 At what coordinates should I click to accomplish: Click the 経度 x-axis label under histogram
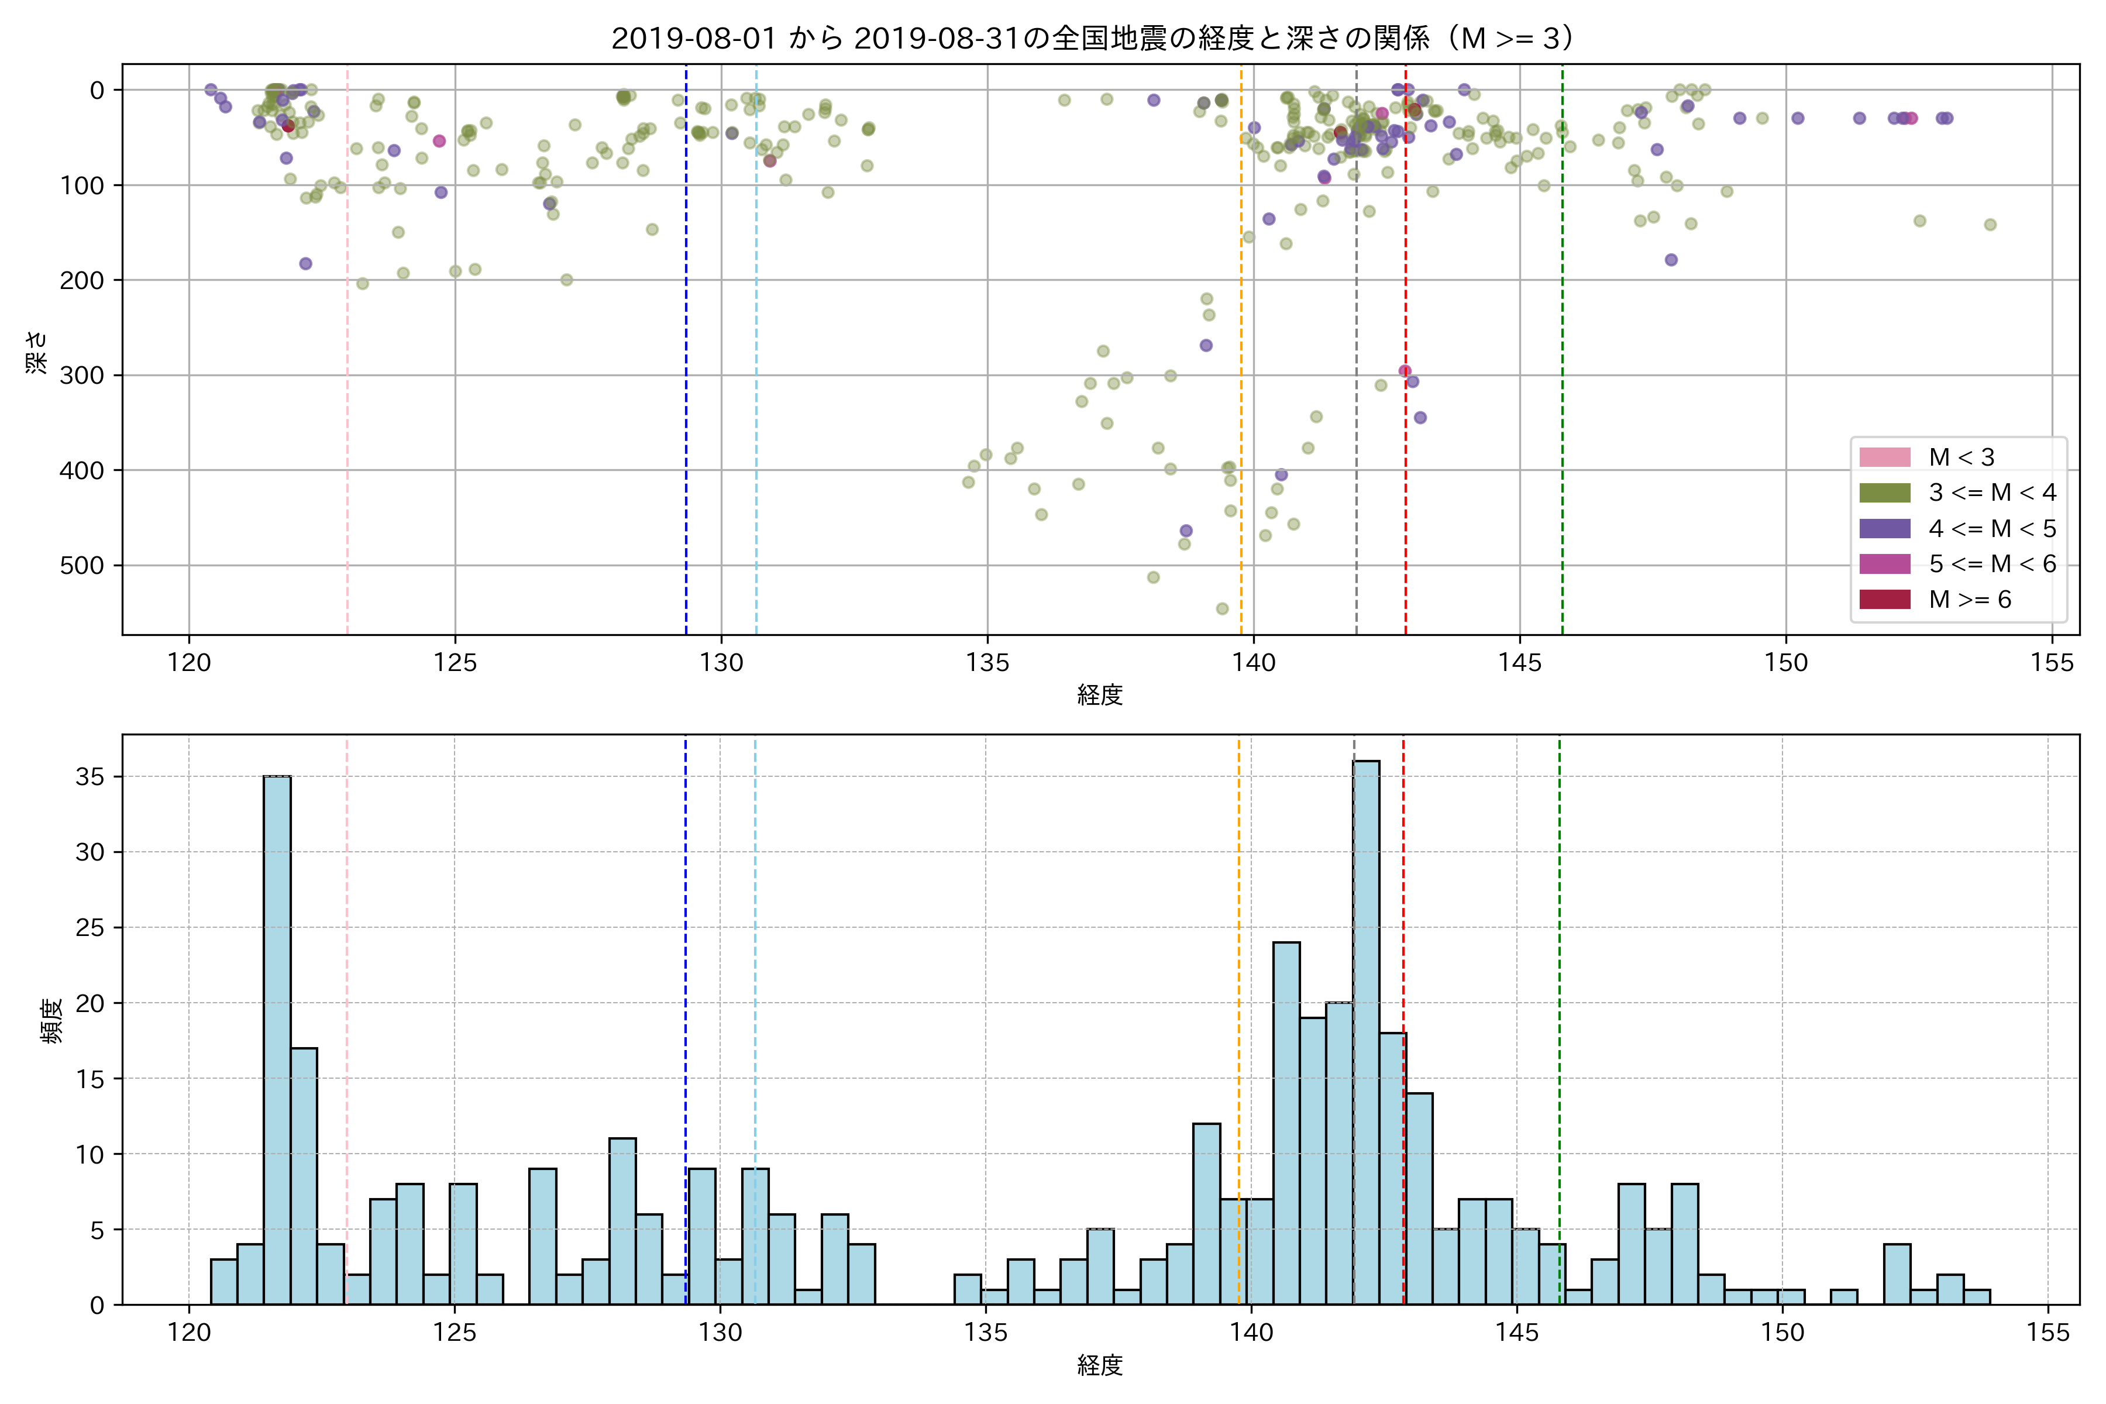click(x=1100, y=1365)
